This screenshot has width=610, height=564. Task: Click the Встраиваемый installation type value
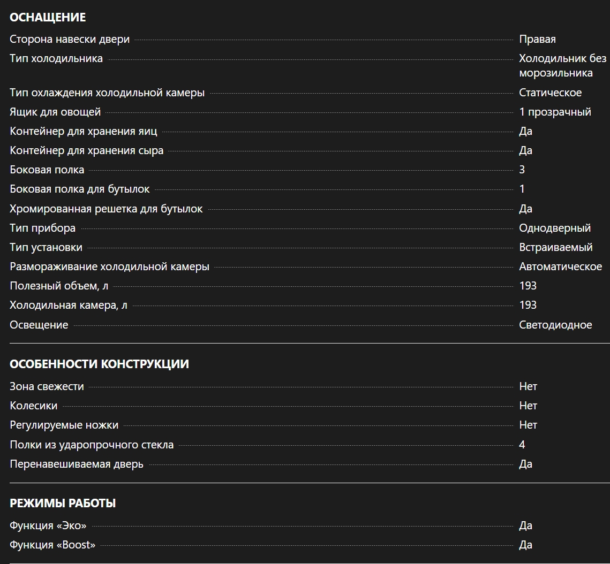(x=555, y=247)
